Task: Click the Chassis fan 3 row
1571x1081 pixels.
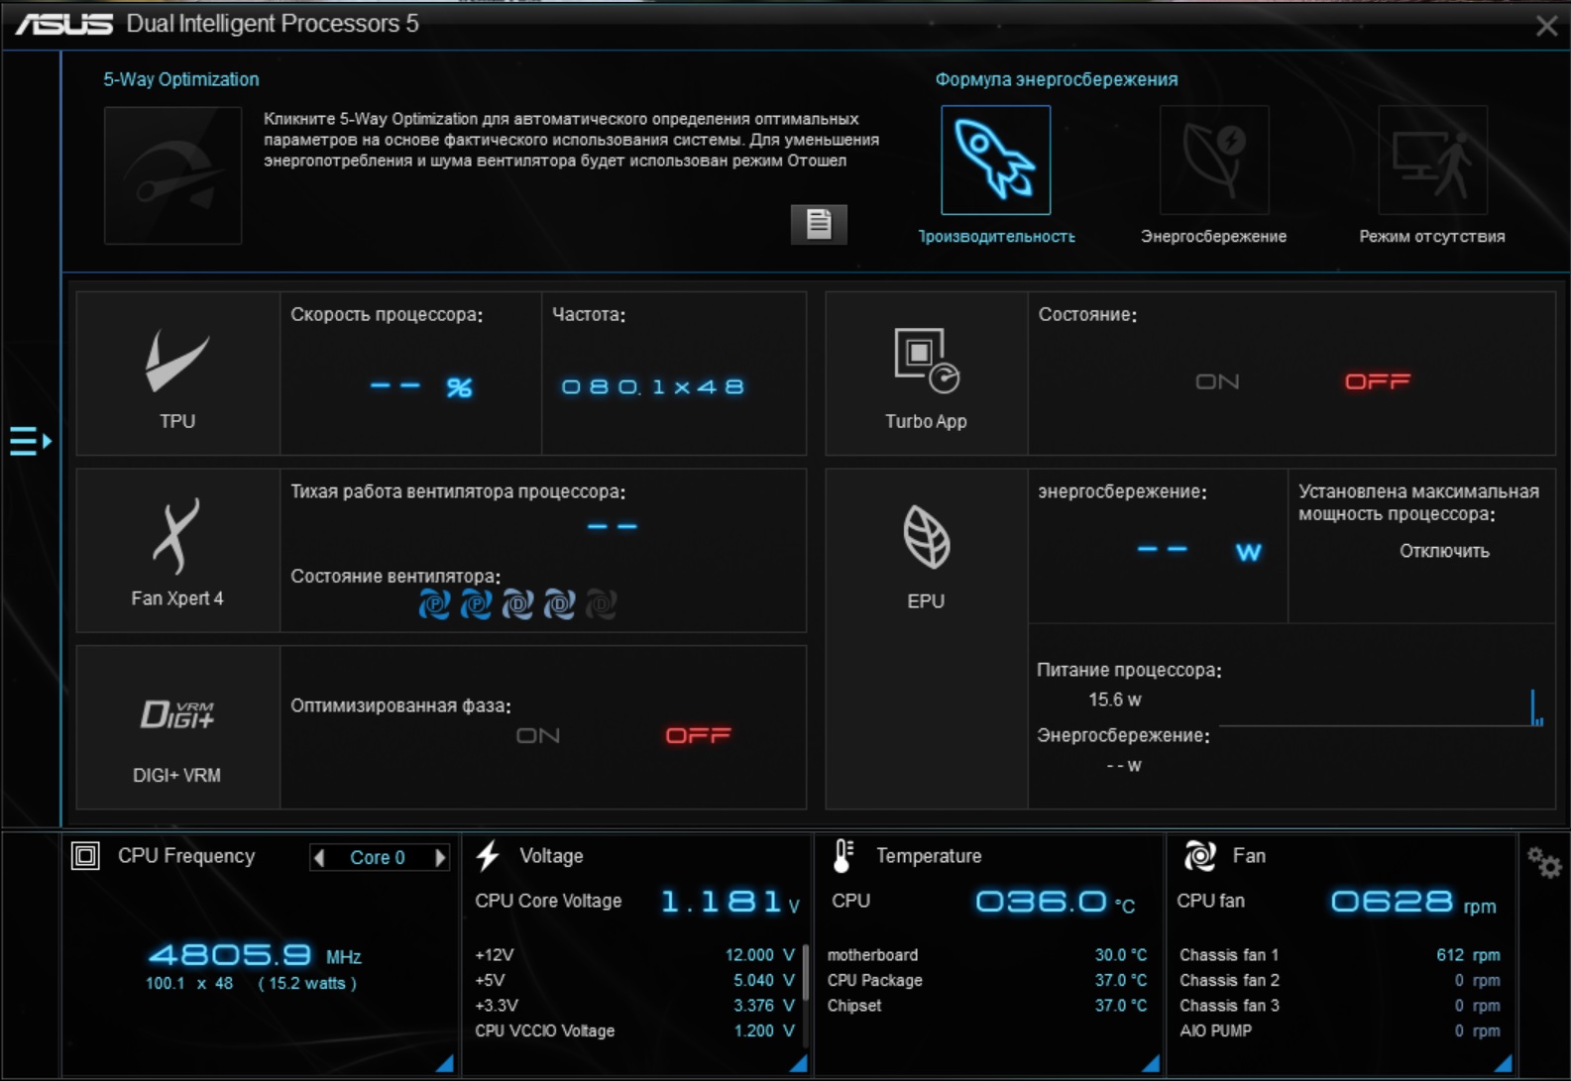Action: click(1340, 1005)
